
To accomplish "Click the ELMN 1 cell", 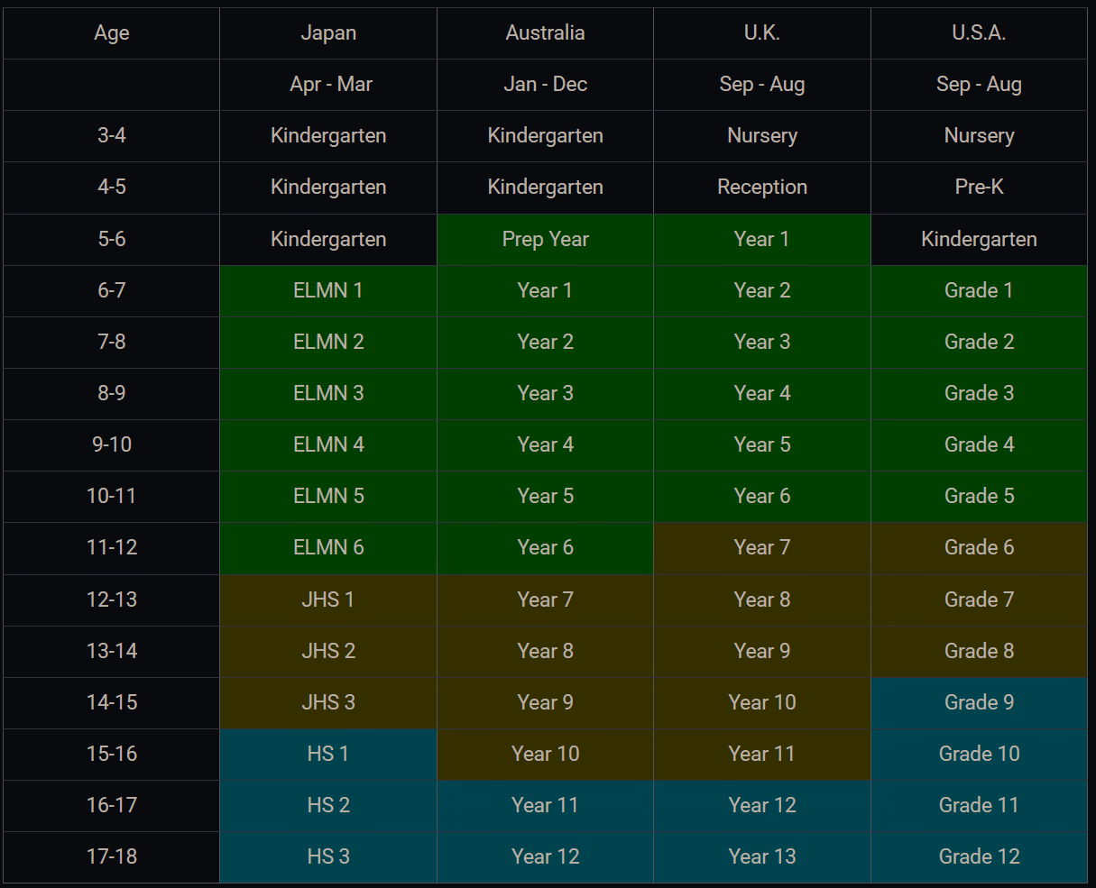I will (x=328, y=291).
